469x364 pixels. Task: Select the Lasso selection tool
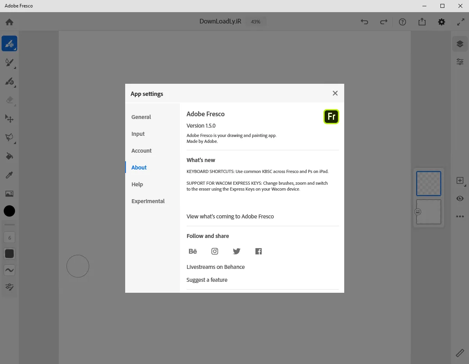(x=9, y=137)
